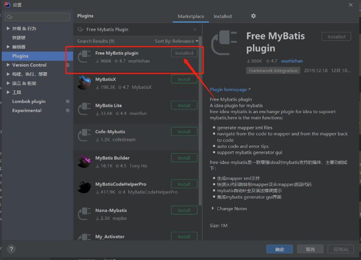Click the wuzhizhan author link
The width and height of the screenshot is (361, 260).
(292, 61)
